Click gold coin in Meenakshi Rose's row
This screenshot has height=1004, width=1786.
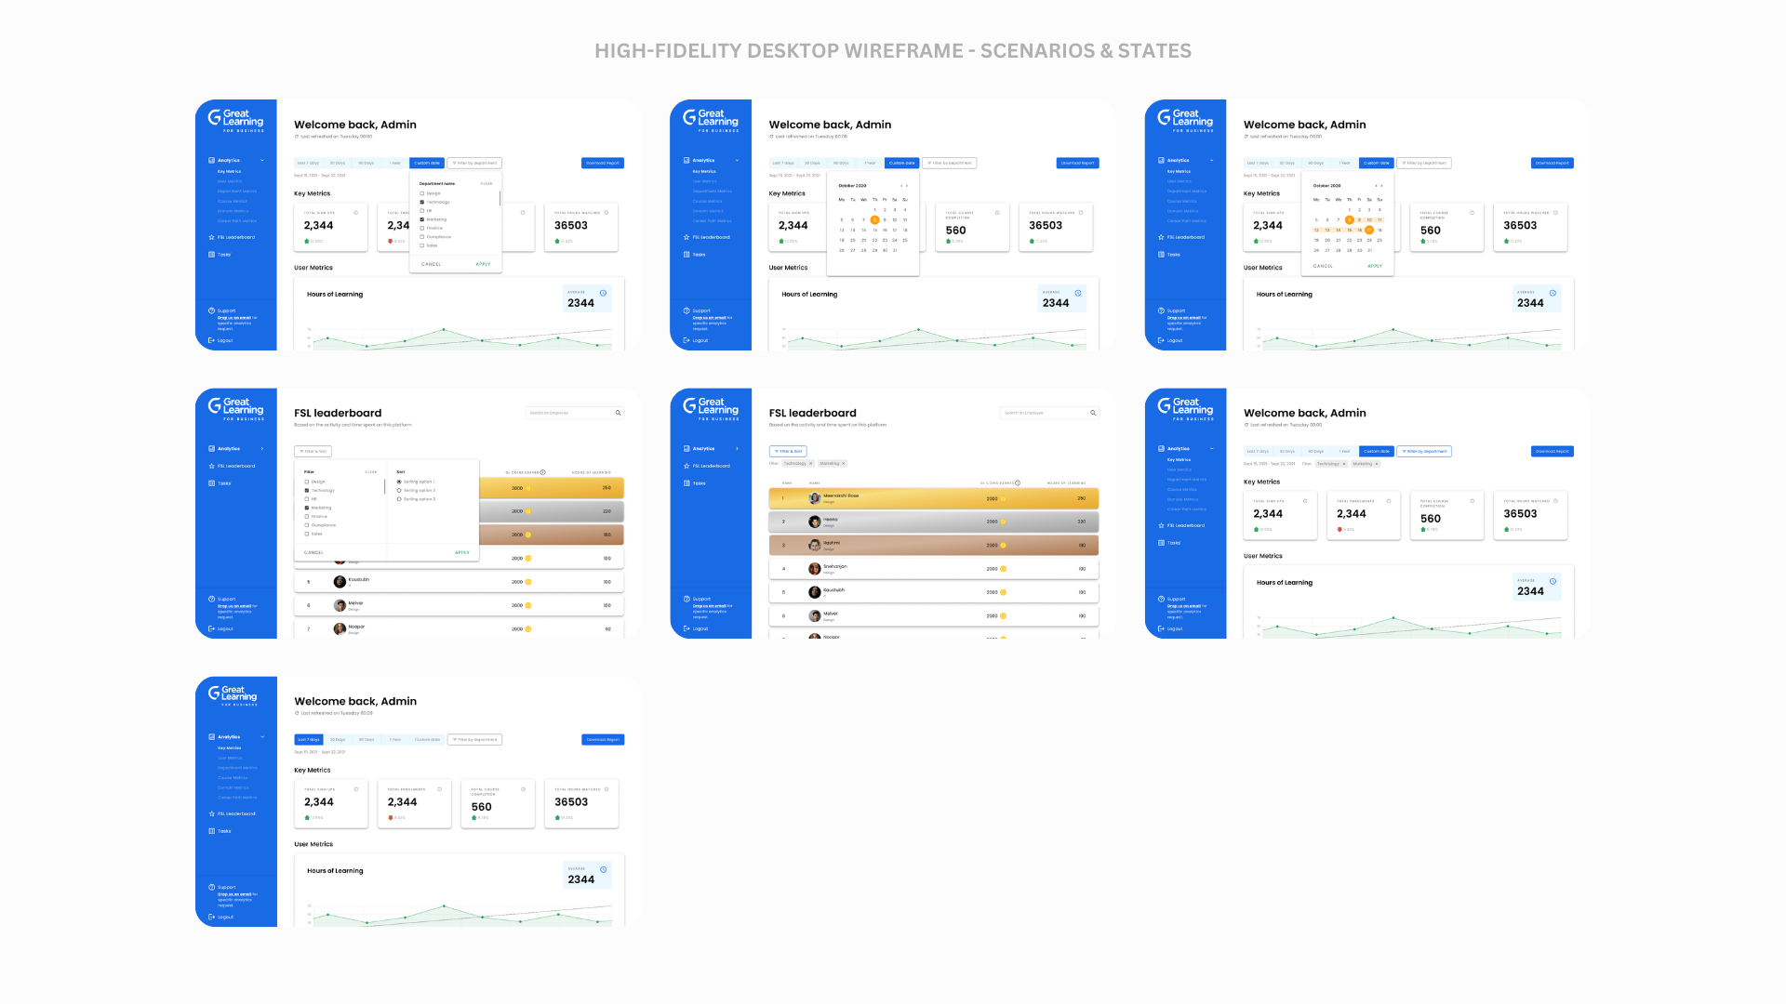pyautogui.click(x=1003, y=498)
